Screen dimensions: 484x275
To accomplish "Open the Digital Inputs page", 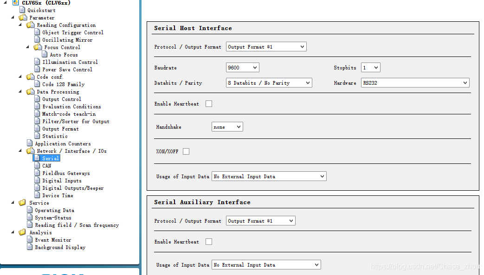I will [62, 181].
